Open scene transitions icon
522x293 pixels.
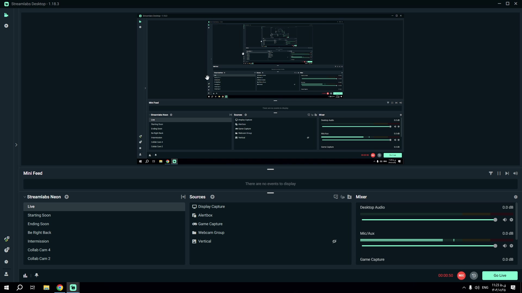[x=183, y=197]
